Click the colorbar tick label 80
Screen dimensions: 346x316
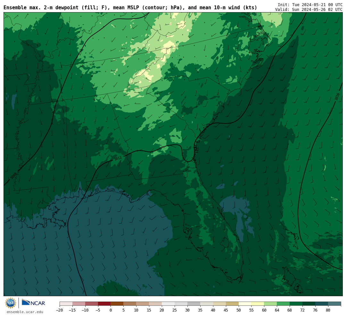pyautogui.click(x=328, y=310)
